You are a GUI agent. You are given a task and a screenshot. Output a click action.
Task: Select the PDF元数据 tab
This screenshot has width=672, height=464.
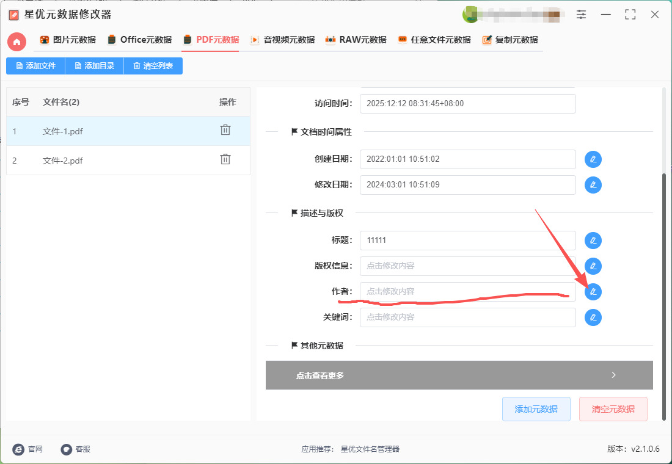pos(211,40)
